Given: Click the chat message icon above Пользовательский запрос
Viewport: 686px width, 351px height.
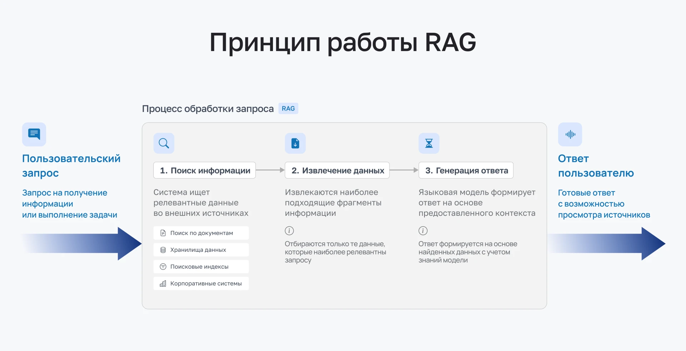Looking at the screenshot, I should click(34, 134).
